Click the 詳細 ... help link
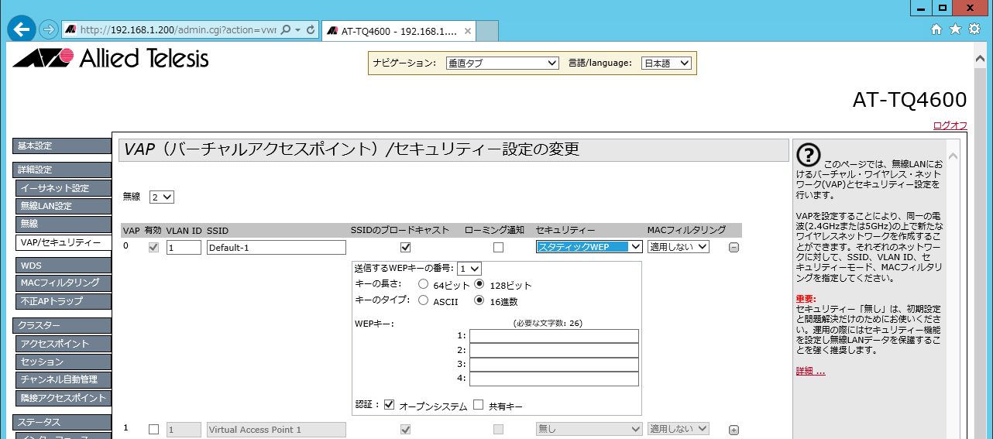Image resolution: width=993 pixels, height=439 pixels. coord(810,372)
